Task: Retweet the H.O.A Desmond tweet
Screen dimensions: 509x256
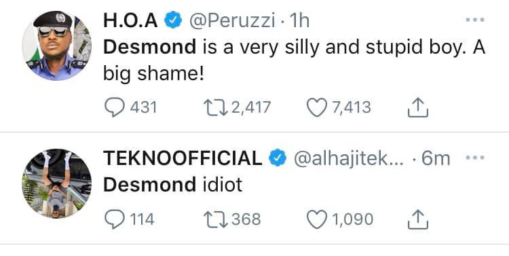Action: pyautogui.click(x=216, y=107)
